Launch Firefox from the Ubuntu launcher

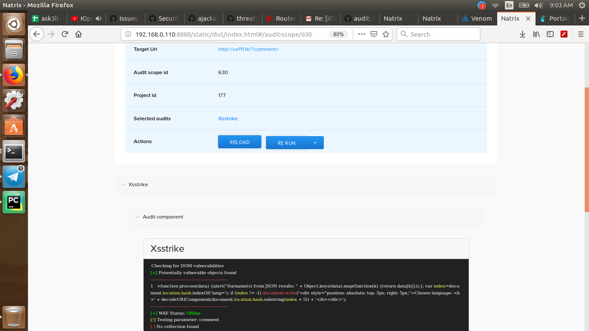(14, 75)
